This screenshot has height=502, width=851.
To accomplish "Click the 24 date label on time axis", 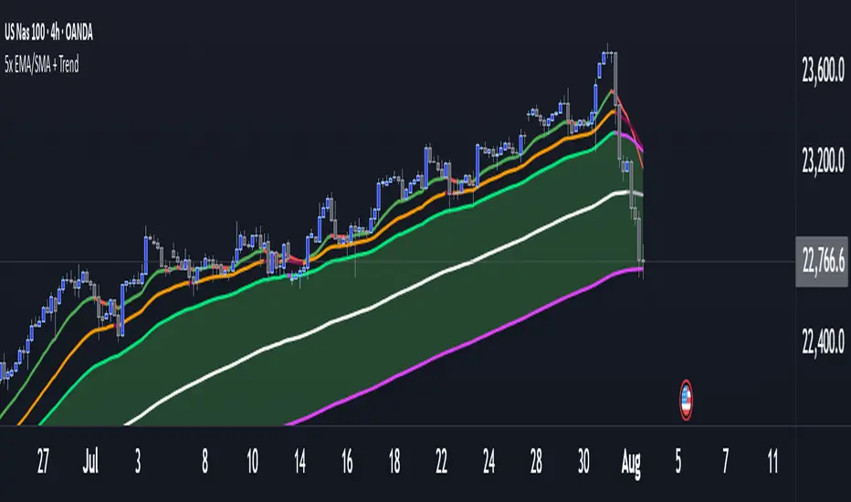I will click(489, 461).
